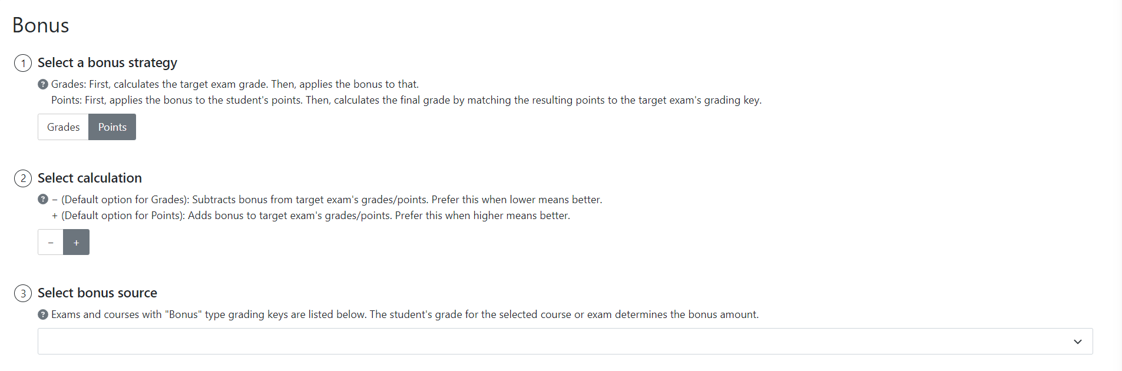
Task: Click the step 3 circle icon
Action: (23, 293)
